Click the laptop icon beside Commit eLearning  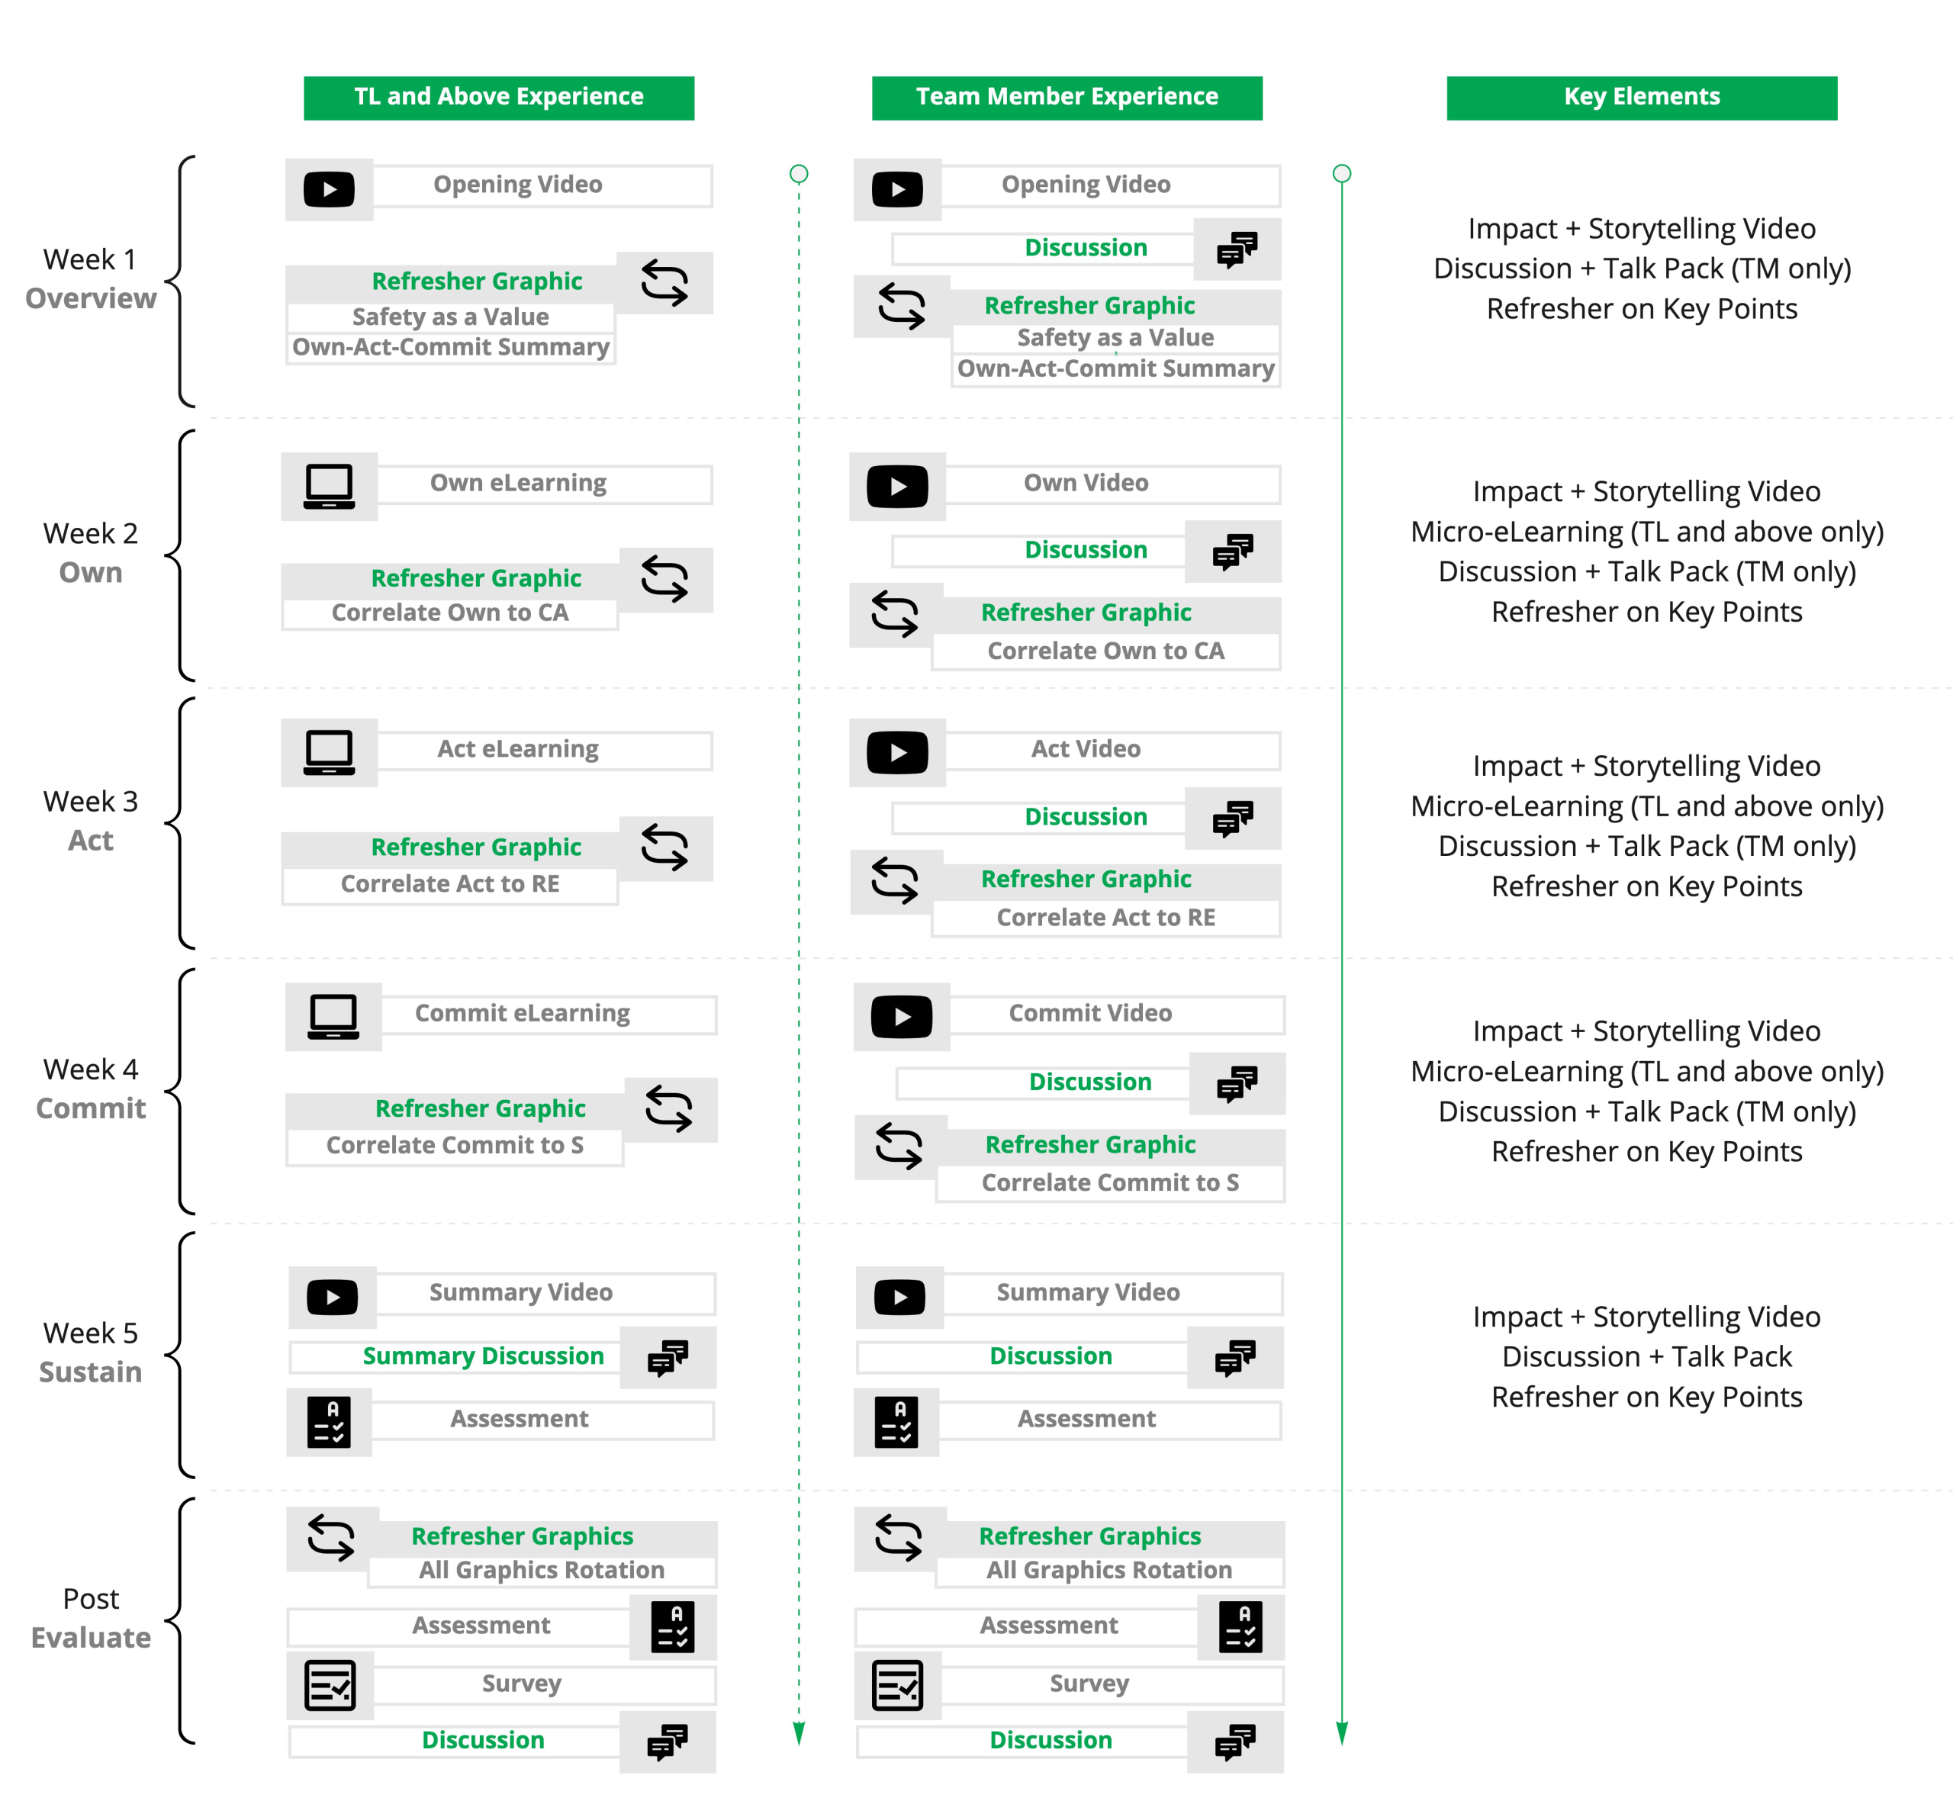[333, 1017]
